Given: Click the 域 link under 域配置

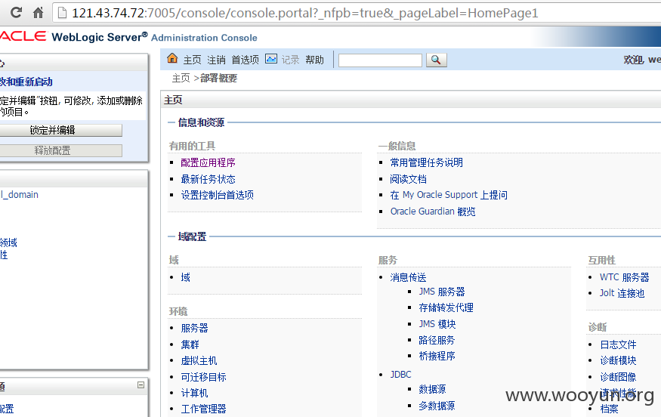Looking at the screenshot, I should [x=186, y=277].
